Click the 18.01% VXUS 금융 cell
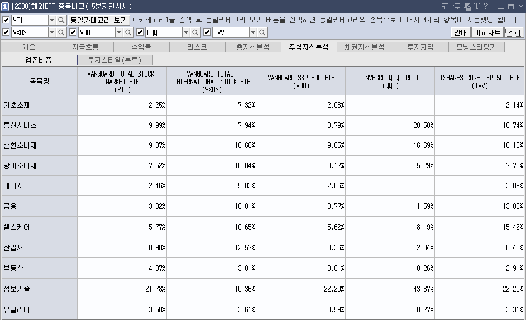526x320 pixels. [211, 206]
